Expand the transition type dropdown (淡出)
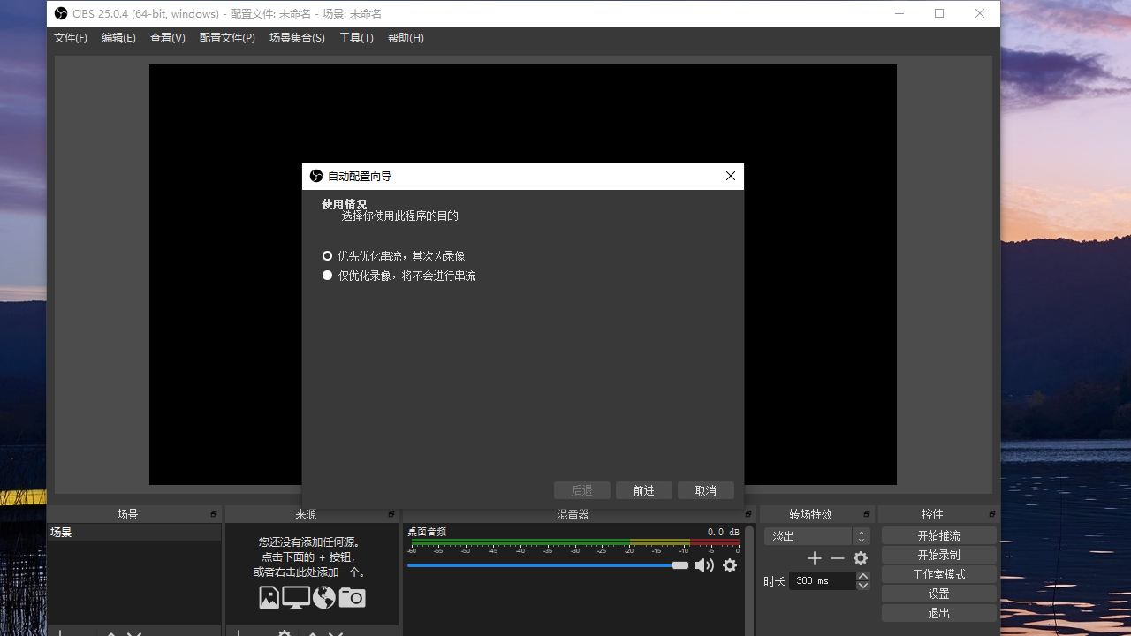1131x636 pixels. point(816,536)
